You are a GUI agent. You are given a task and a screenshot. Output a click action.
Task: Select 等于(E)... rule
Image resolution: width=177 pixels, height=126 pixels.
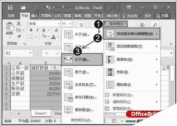click(82, 72)
